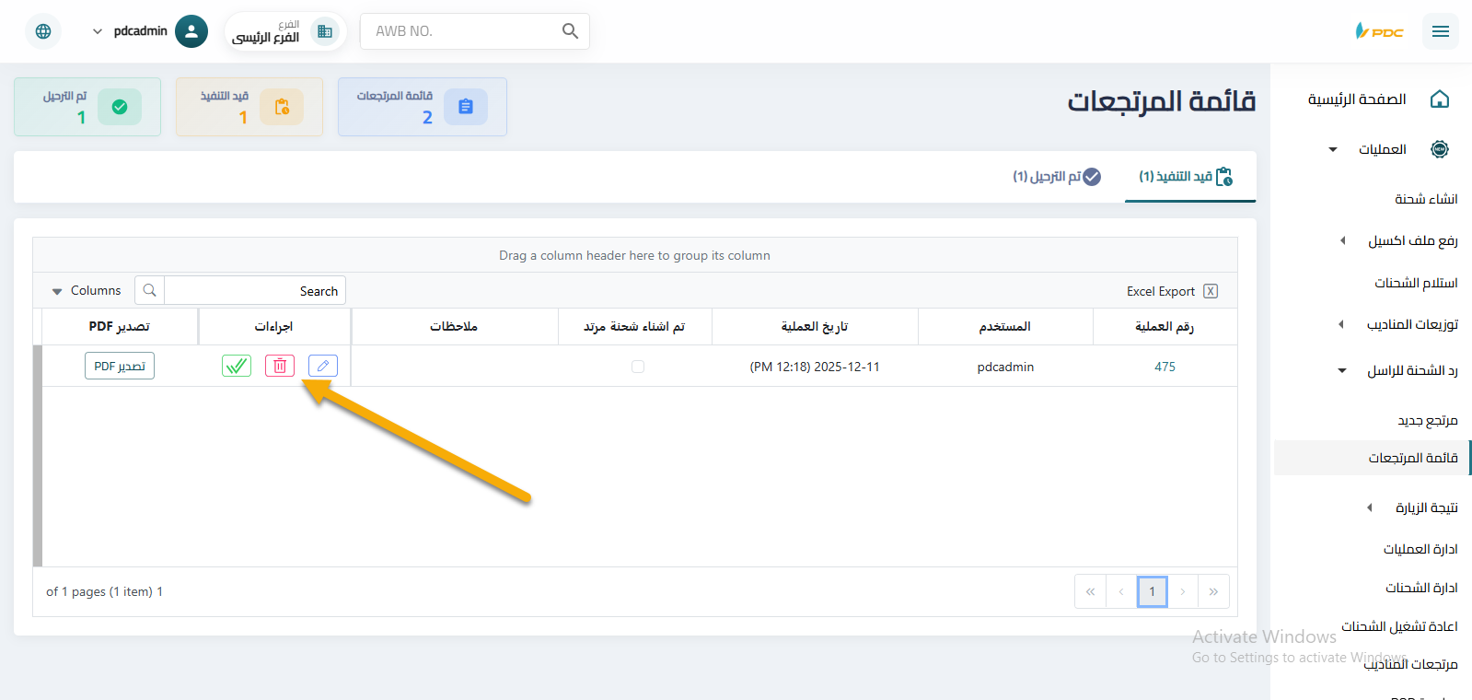Image resolution: width=1472 pixels, height=700 pixels.
Task: Click the pdcadmin user avatar icon
Action: (x=191, y=31)
